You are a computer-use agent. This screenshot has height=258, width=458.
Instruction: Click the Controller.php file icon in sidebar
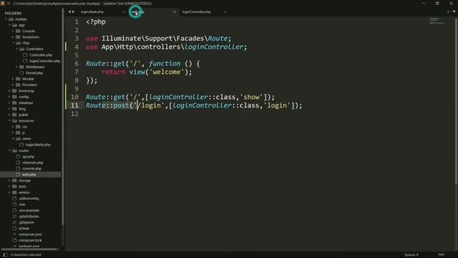tap(25, 55)
